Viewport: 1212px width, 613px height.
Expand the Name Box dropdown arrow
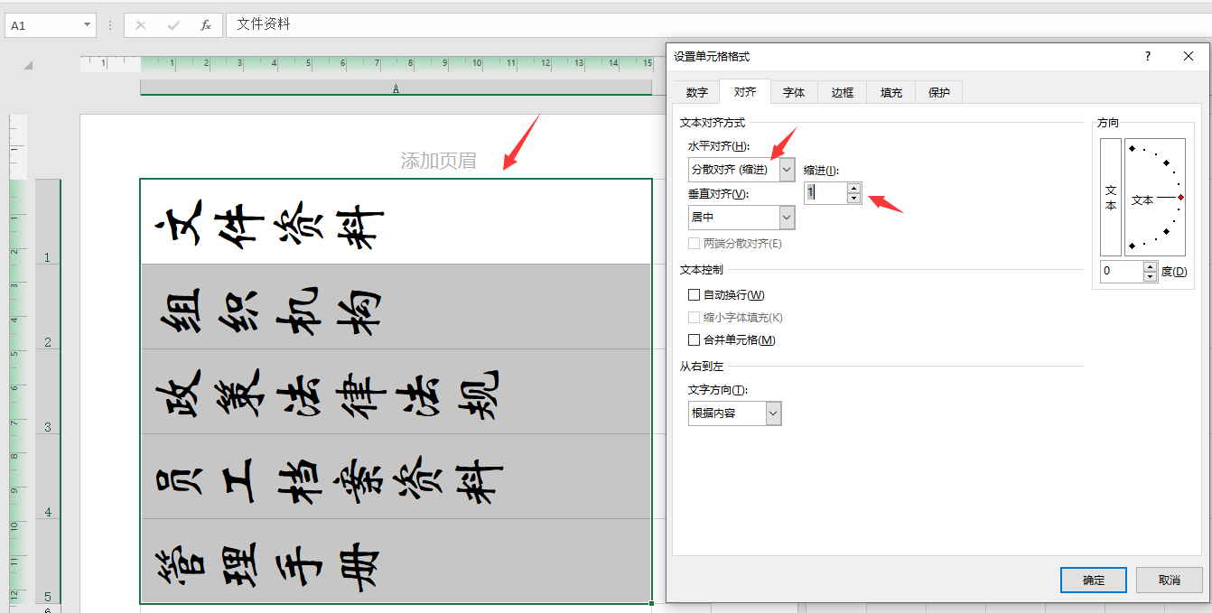click(87, 25)
